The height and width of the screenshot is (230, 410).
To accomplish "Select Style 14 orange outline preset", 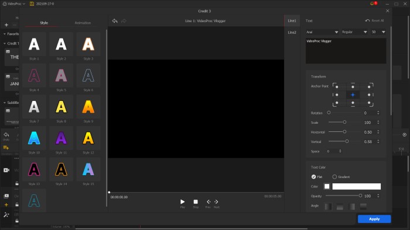I will tap(61, 169).
